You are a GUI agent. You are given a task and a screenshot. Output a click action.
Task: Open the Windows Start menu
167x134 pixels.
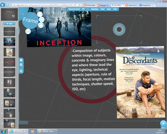point(3,131)
